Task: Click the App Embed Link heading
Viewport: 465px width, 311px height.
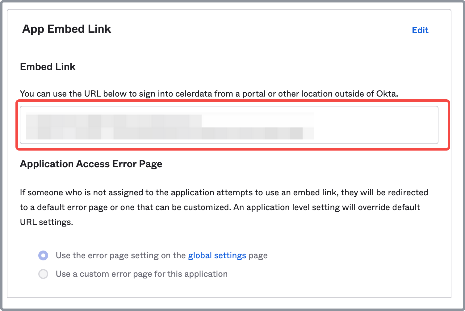Action: click(x=66, y=29)
